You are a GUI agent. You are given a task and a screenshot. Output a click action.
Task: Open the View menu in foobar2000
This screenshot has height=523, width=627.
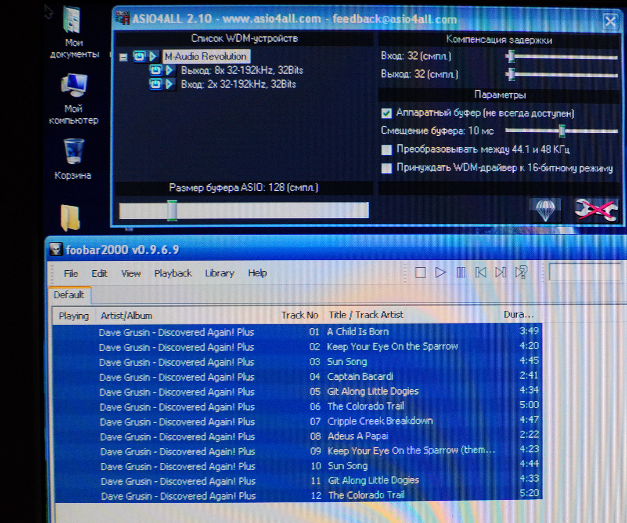point(131,273)
